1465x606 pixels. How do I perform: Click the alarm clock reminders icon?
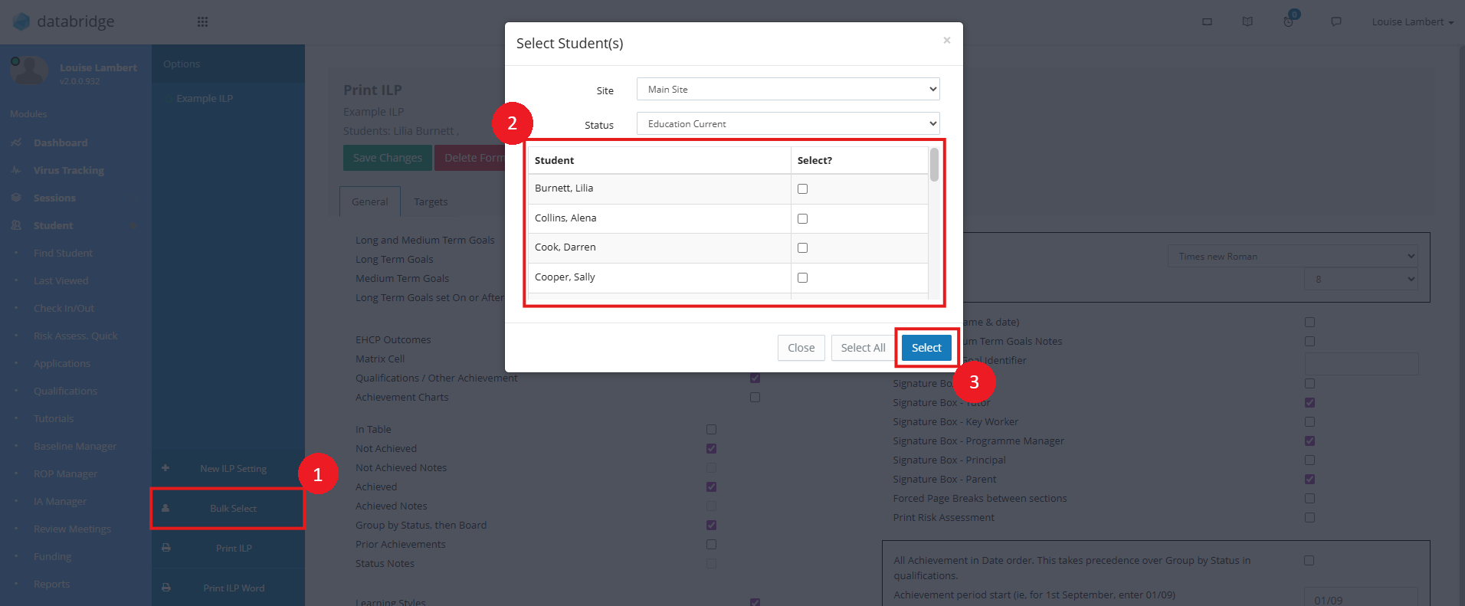coord(1289,21)
